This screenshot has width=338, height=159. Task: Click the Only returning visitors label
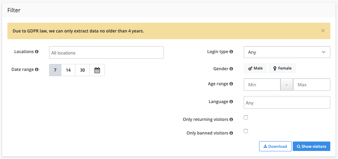pos(205,120)
